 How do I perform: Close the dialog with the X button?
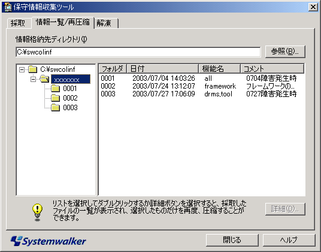point(313,7)
